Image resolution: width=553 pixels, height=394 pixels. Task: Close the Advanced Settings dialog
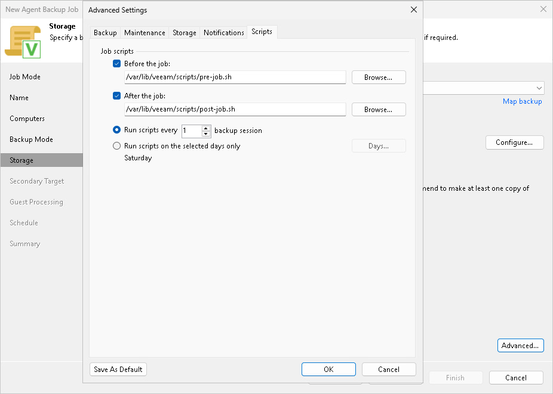point(414,10)
